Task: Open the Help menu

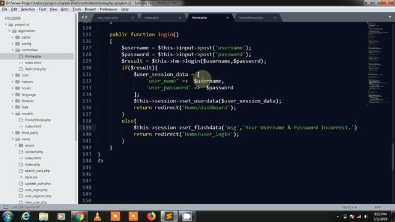Action: (125, 9)
